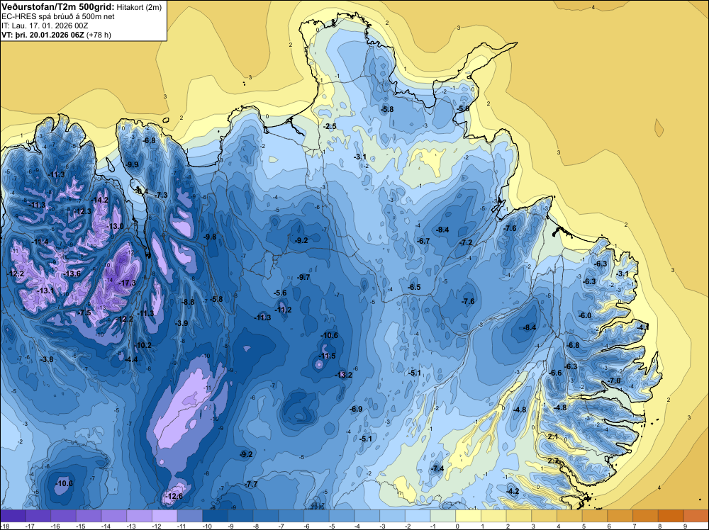Click the -3.8 temperature label
The image size is (709, 530).
tap(47, 359)
